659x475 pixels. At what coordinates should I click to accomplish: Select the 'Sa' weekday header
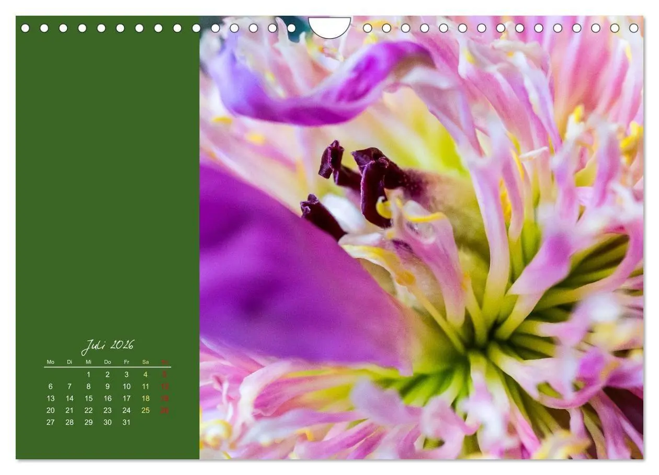145,362
